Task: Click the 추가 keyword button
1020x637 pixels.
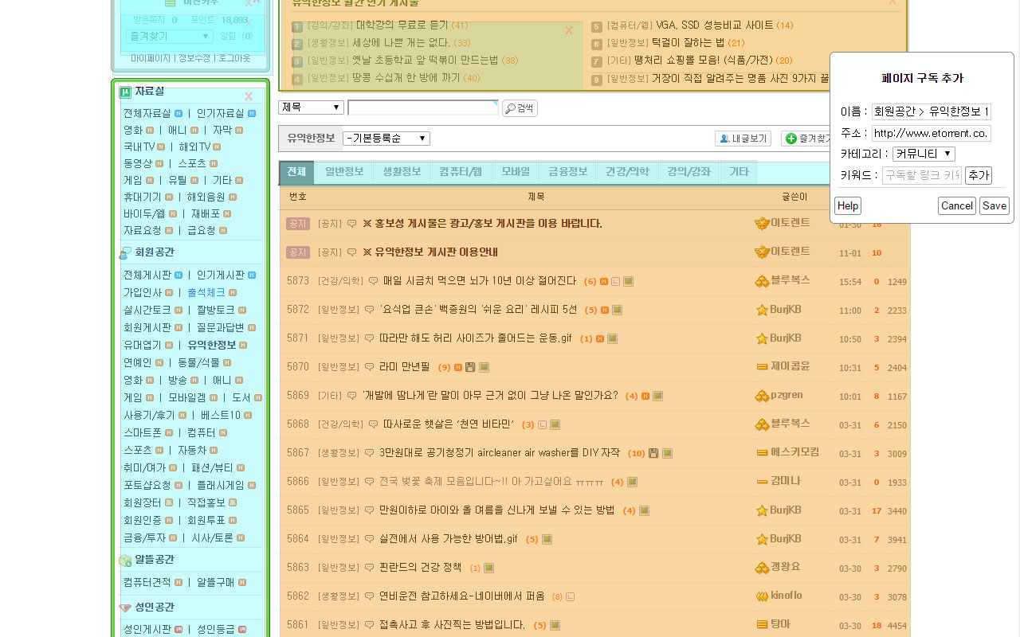Action: pos(978,175)
